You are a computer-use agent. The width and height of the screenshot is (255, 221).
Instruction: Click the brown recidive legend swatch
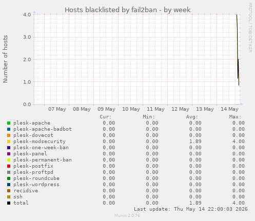9,191
